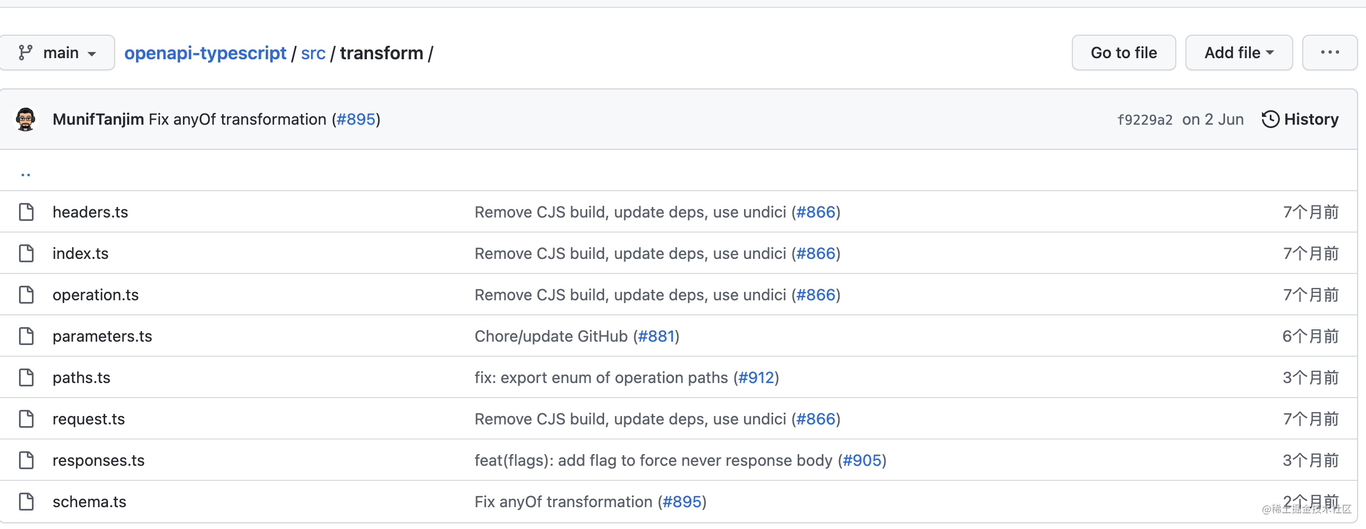Screen dimensions: 1366x529
Task: Click the file icon beside operation.ts
Action: (x=26, y=294)
